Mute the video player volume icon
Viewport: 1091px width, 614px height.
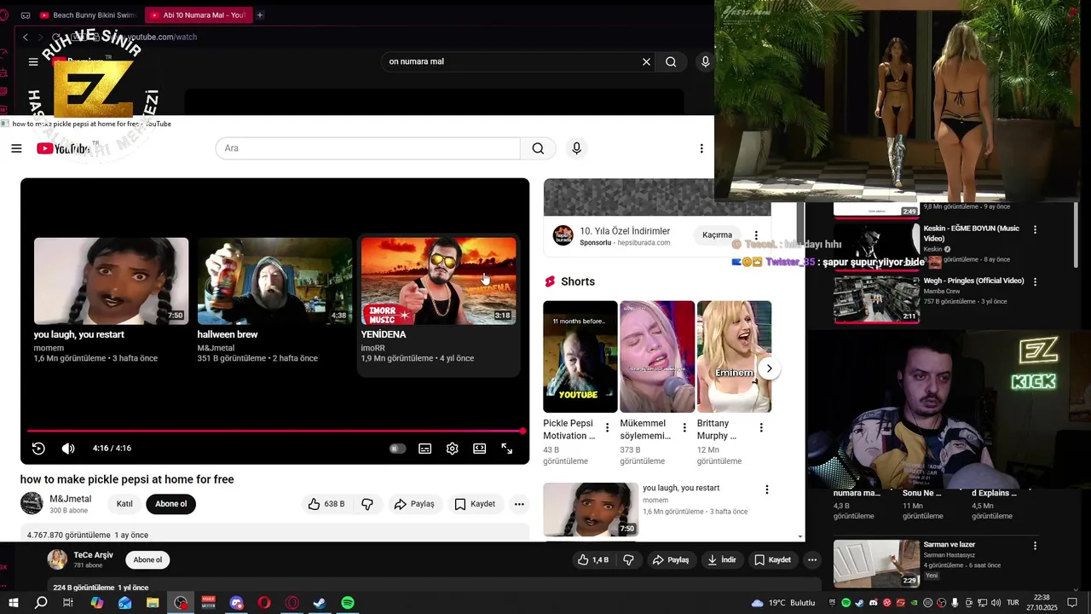click(68, 449)
